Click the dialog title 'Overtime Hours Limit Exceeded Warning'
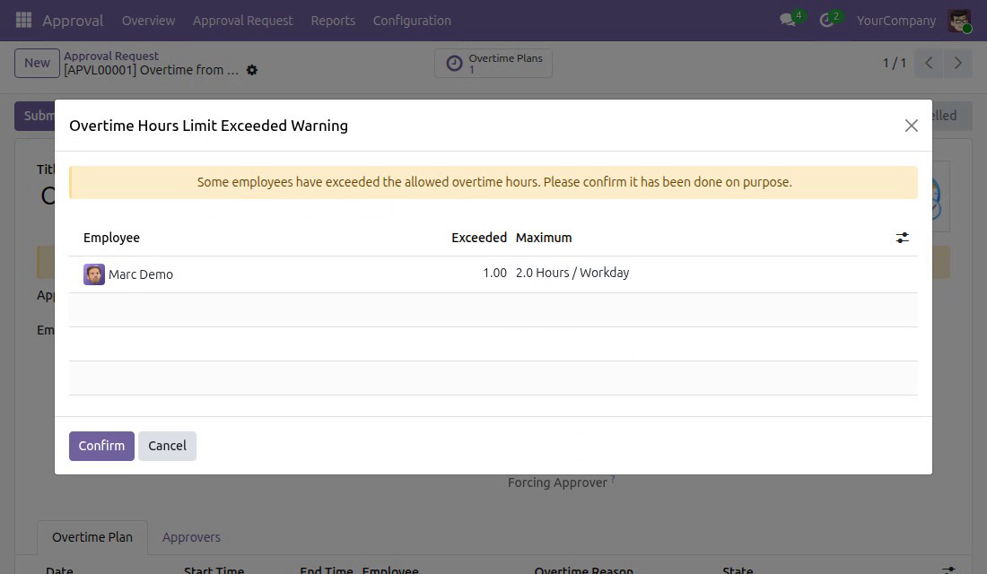 (208, 126)
